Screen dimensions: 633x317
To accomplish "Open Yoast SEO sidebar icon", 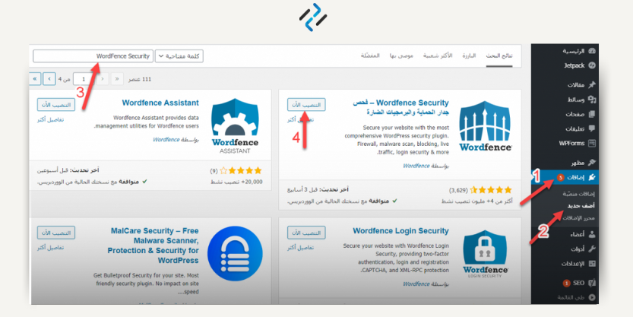I will pyautogui.click(x=592, y=283).
